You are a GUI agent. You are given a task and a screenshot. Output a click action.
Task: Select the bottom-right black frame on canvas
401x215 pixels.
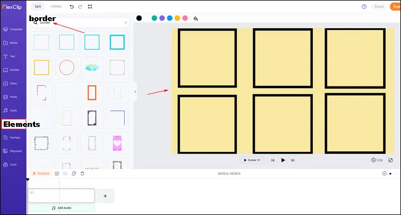pos(355,124)
